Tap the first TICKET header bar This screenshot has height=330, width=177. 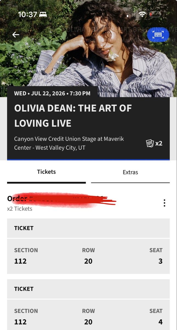coord(88,228)
